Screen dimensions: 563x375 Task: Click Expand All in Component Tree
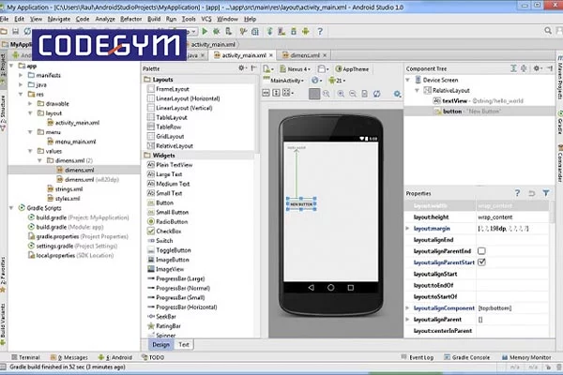tap(513, 68)
